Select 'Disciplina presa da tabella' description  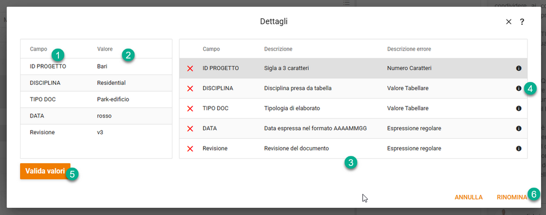298,89
